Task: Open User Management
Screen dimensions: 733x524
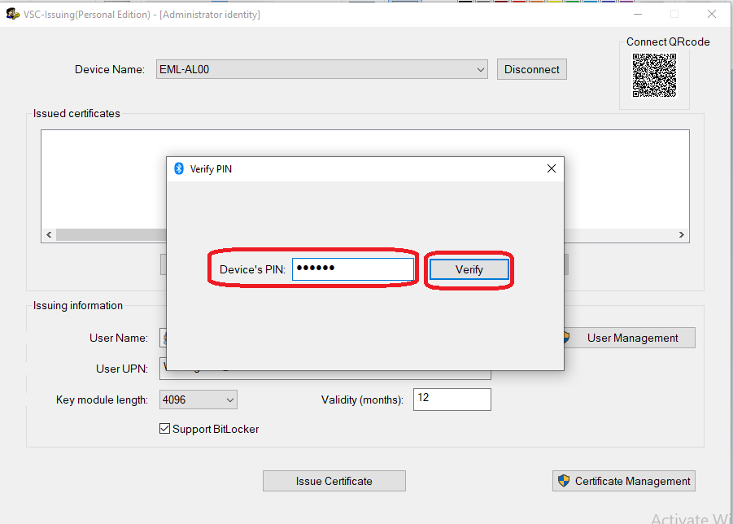Action: pyautogui.click(x=631, y=338)
